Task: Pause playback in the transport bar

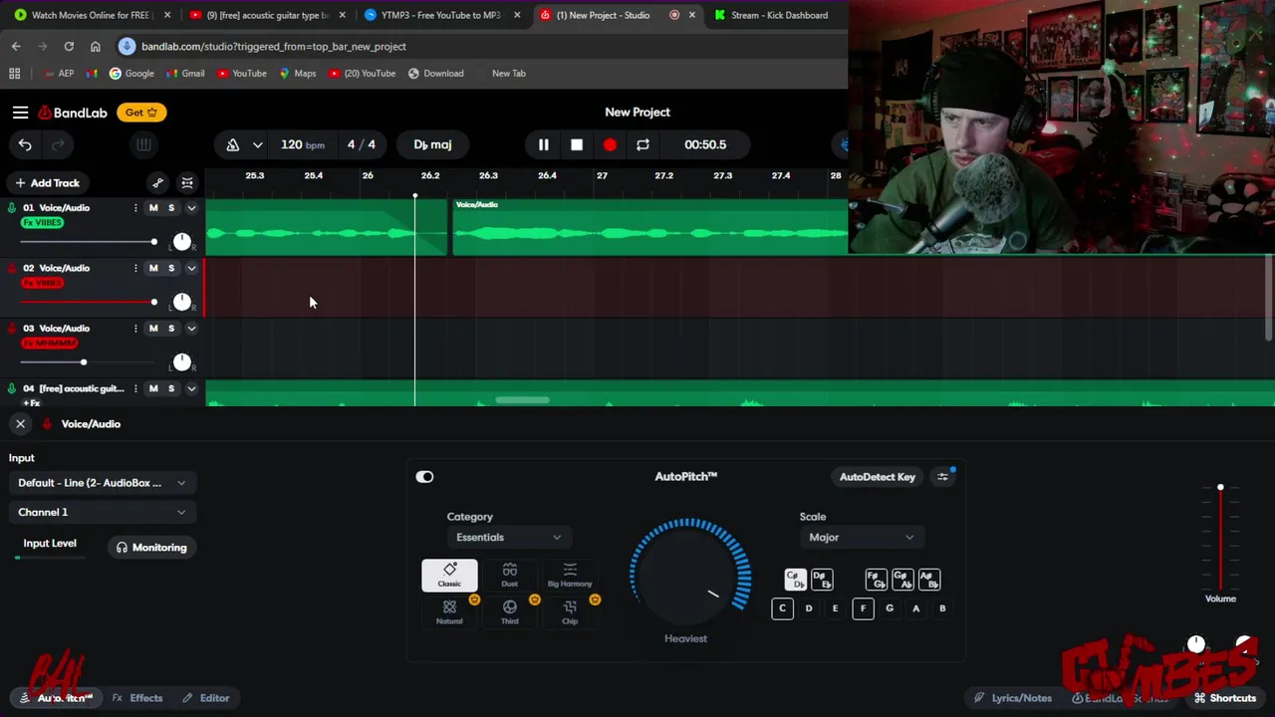Action: click(544, 144)
